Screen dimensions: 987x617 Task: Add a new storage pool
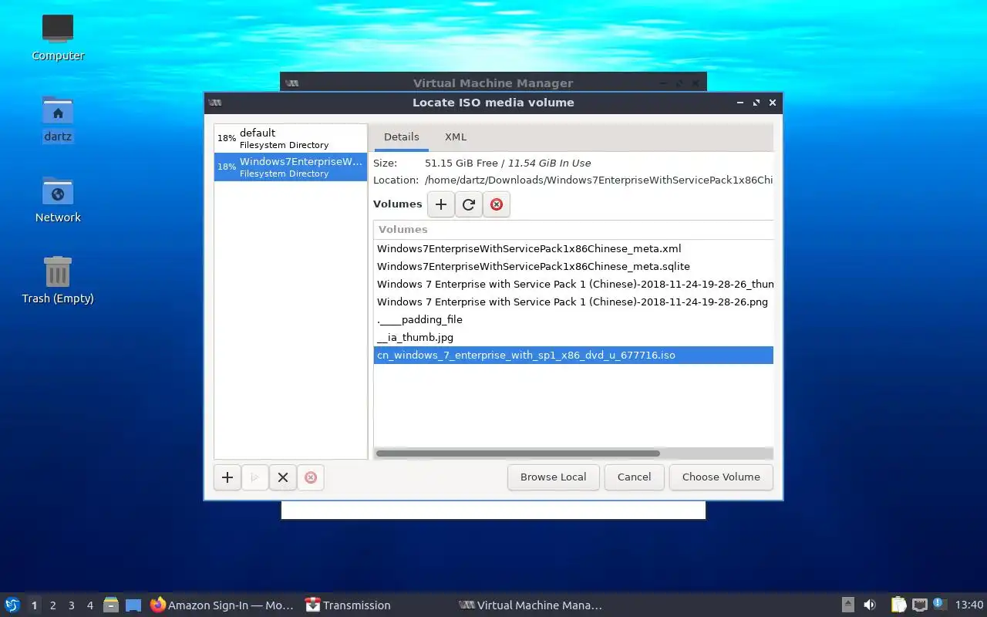[227, 477]
